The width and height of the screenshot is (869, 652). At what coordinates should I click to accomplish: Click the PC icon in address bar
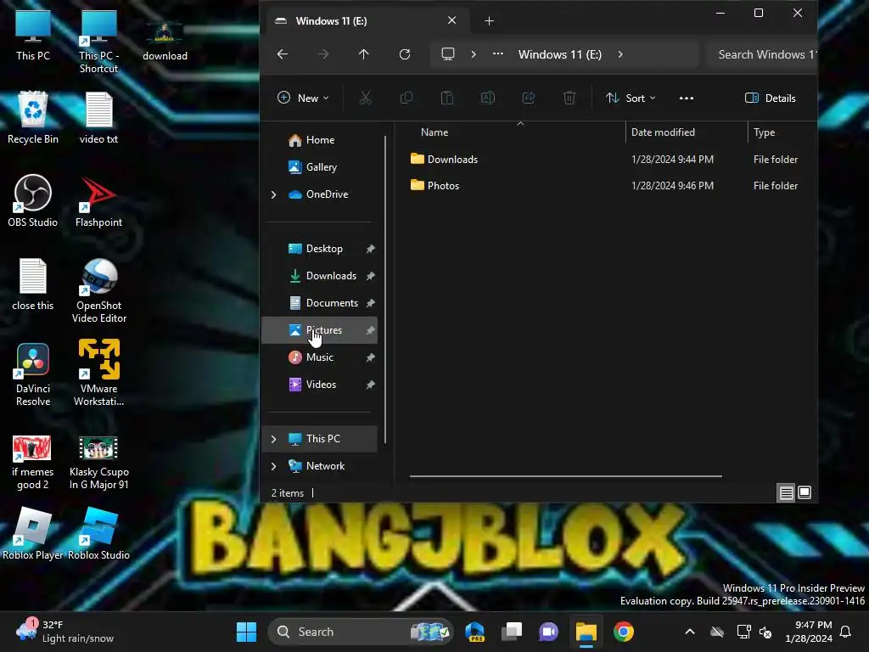[x=448, y=54]
